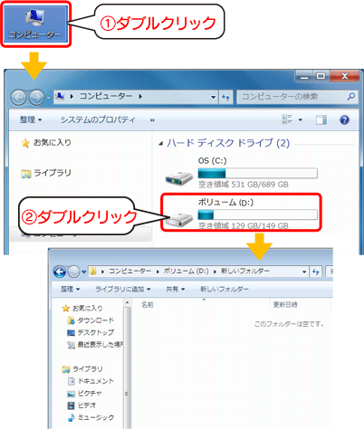
Task: Collapse the ハード ディスク ドライブ group
Action: point(161,144)
